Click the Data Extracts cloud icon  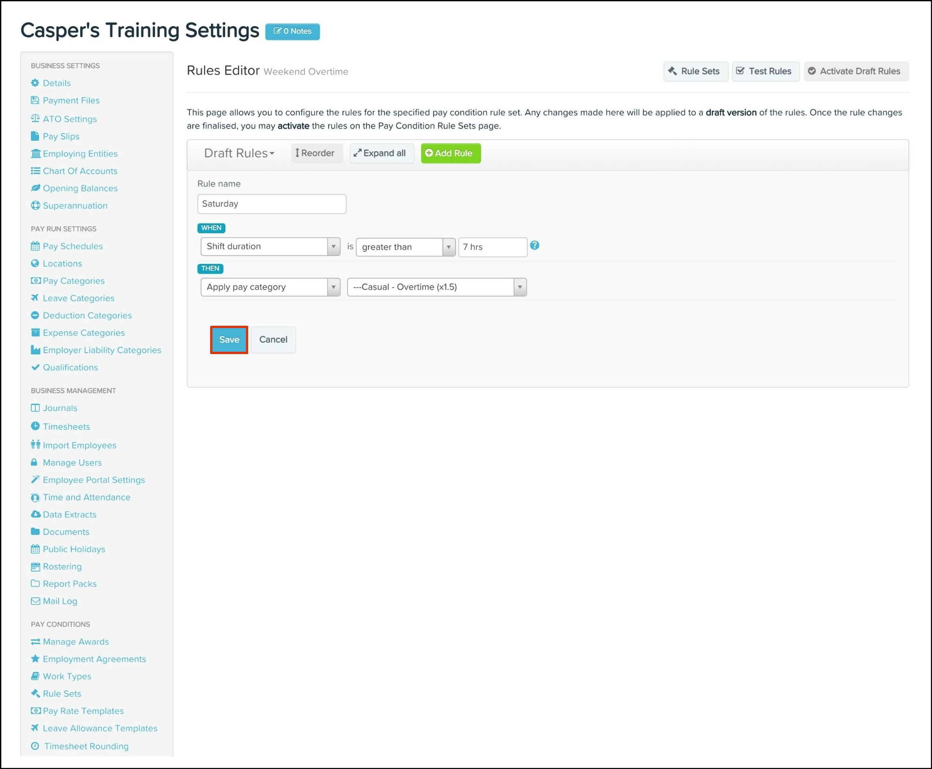pos(35,514)
